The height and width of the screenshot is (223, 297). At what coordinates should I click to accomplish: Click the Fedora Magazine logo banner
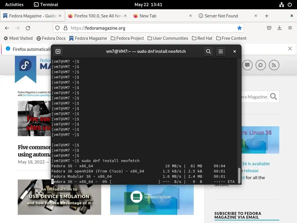point(26,69)
